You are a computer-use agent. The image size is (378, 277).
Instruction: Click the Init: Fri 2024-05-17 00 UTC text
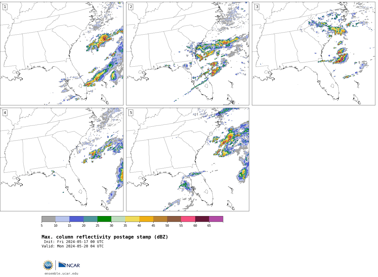pos(74,242)
